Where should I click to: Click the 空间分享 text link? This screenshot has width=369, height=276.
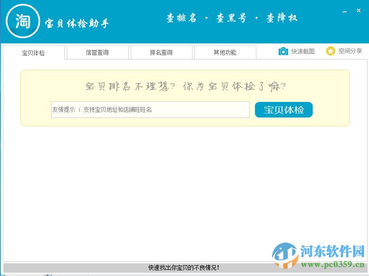350,50
